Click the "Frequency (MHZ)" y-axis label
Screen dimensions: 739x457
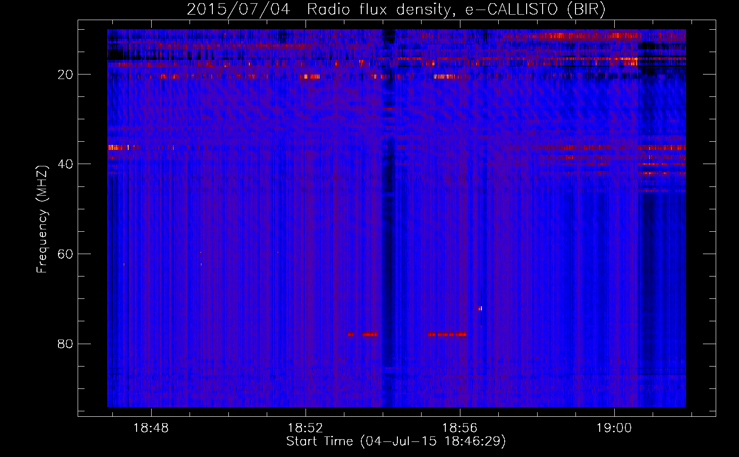tap(42, 219)
